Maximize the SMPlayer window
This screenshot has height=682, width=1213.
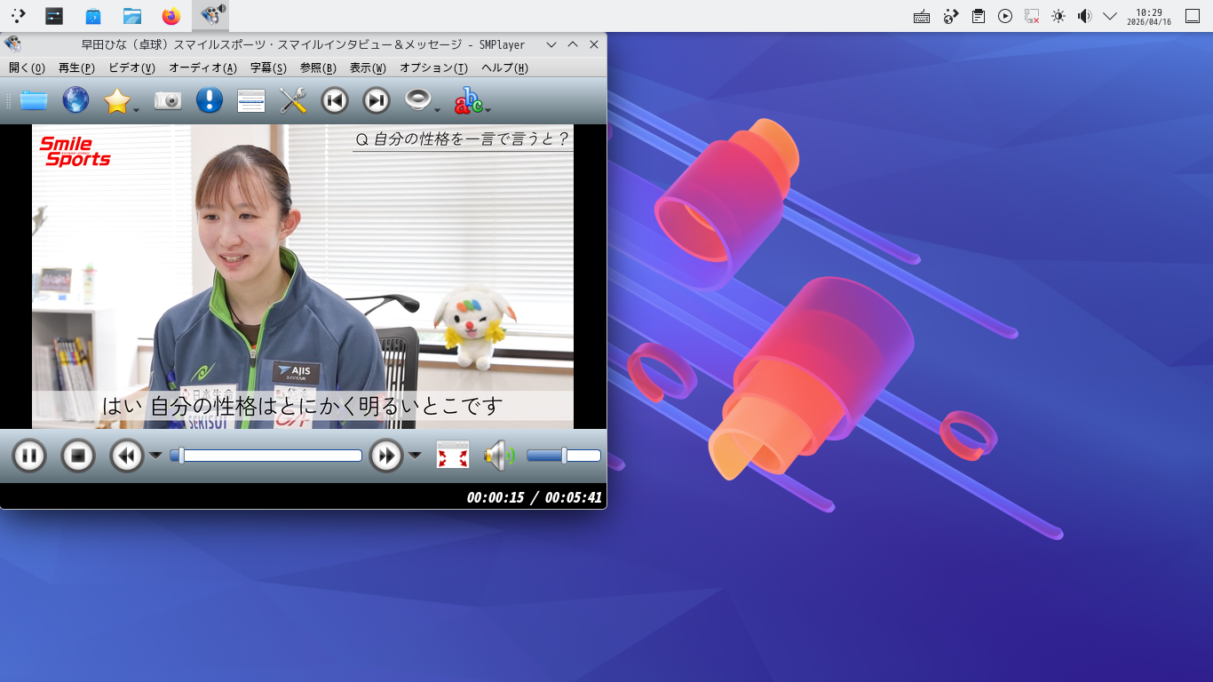[x=573, y=44]
